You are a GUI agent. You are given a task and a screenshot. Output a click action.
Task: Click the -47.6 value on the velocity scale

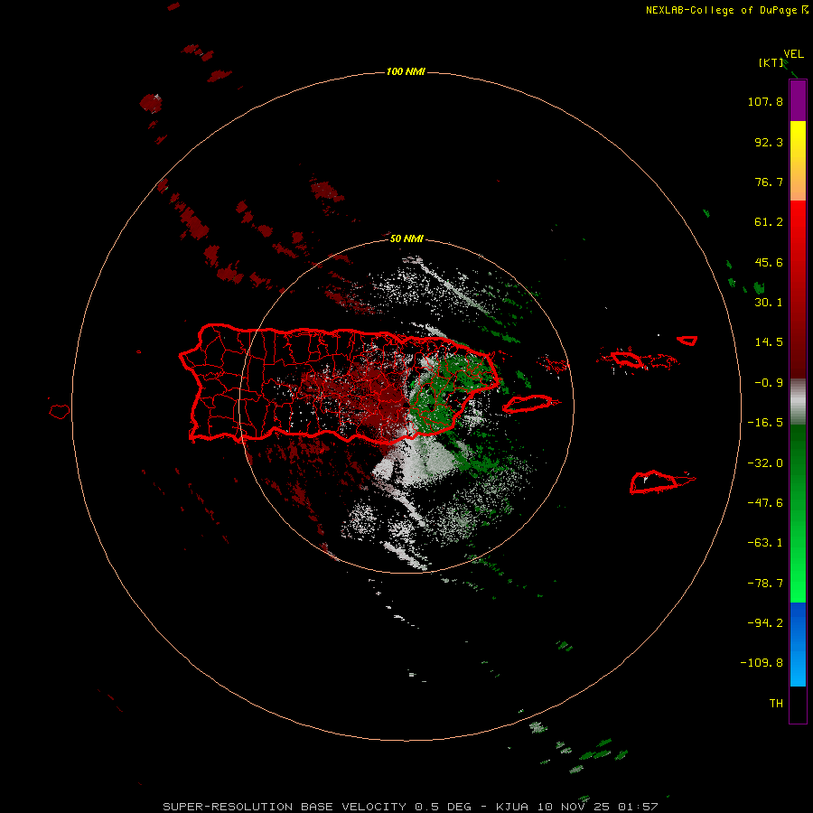[765, 503]
